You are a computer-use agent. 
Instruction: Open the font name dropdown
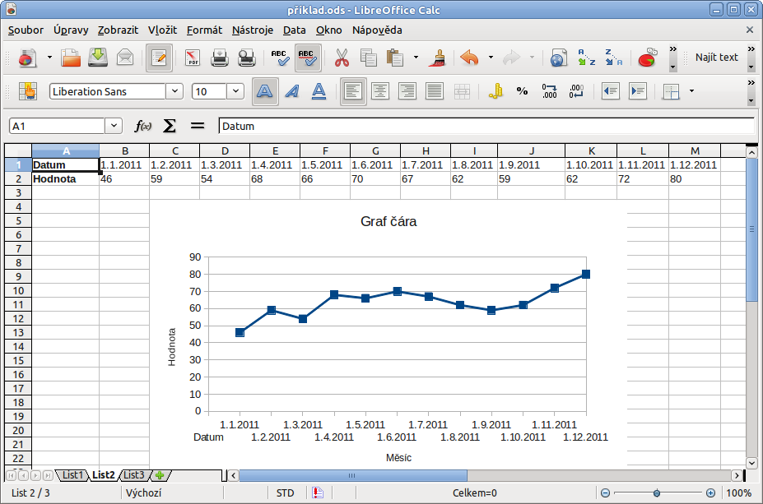[174, 91]
